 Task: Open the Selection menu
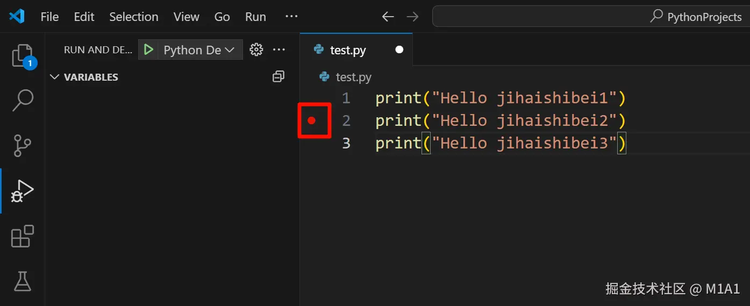(134, 17)
